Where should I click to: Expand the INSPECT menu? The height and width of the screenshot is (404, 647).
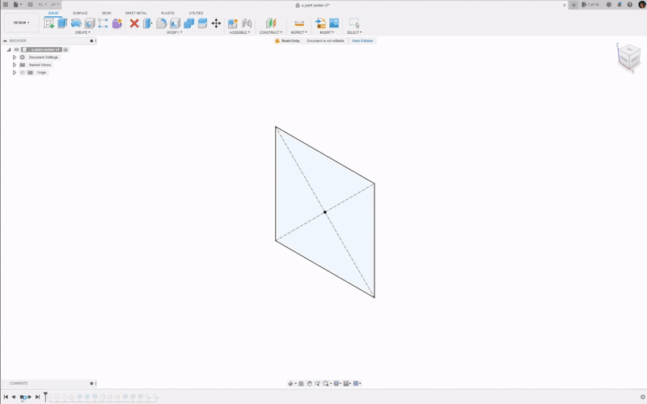tap(298, 32)
